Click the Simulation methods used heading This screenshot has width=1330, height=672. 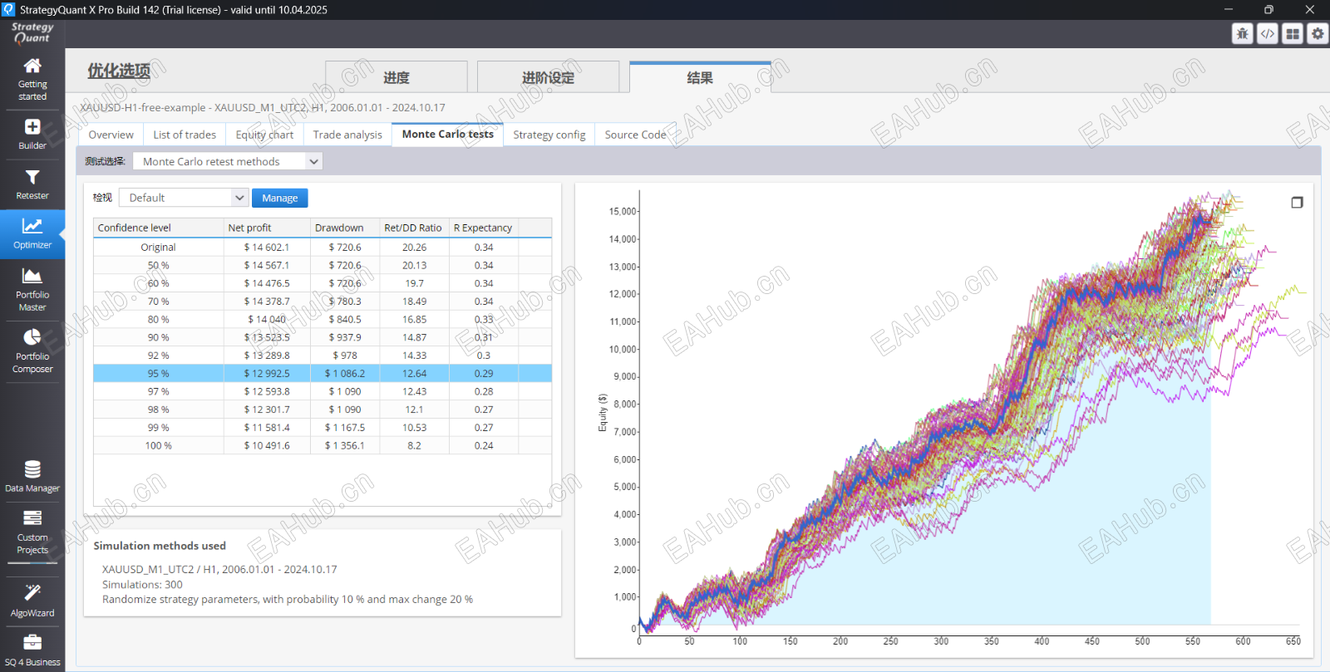[160, 546]
